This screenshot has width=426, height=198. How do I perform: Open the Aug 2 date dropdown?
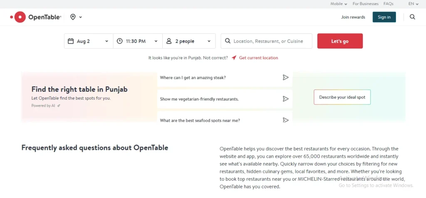(89, 41)
